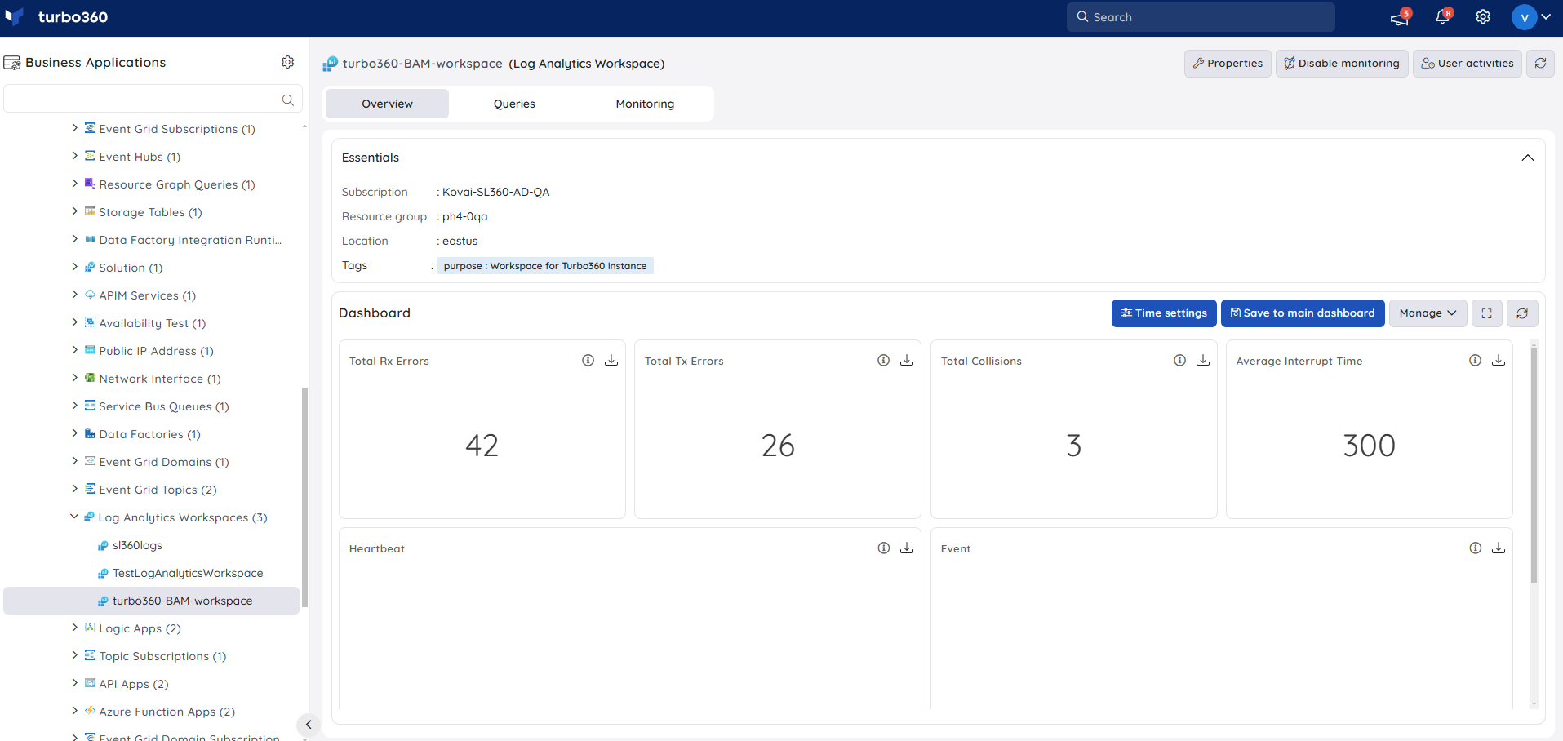Show info for Average Interrupt Time
1563x741 pixels.
pyautogui.click(x=1475, y=361)
